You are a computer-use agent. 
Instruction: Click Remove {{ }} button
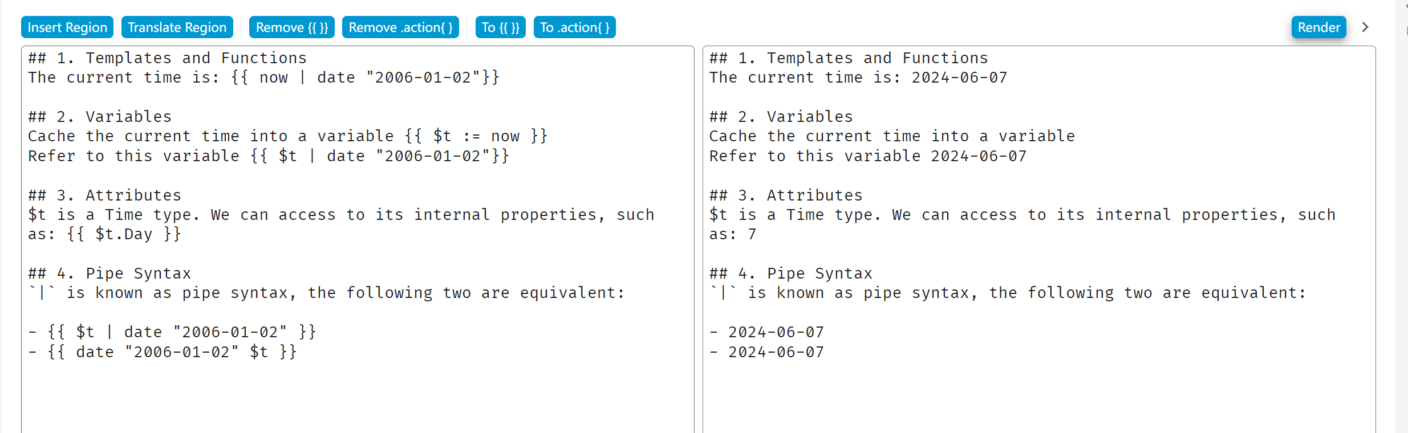[291, 27]
